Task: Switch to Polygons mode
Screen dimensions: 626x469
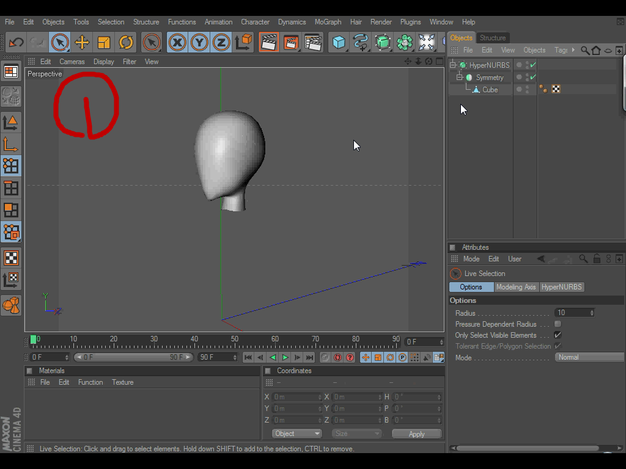Action: 11,210
